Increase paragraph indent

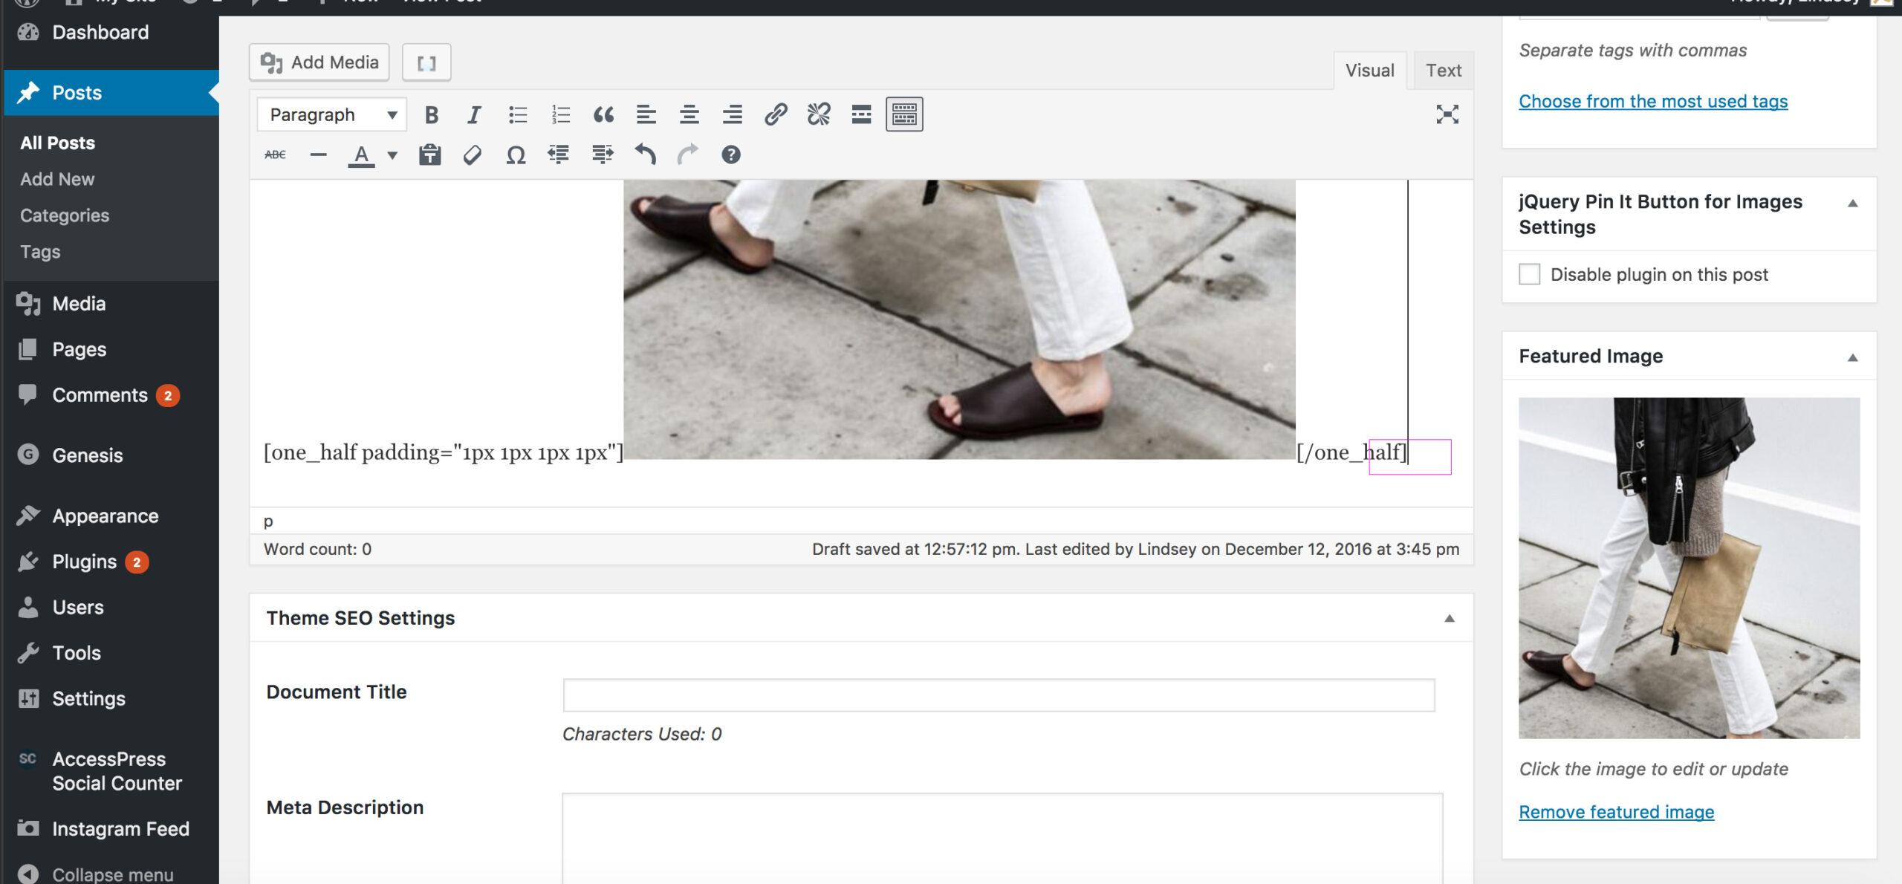pos(602,155)
